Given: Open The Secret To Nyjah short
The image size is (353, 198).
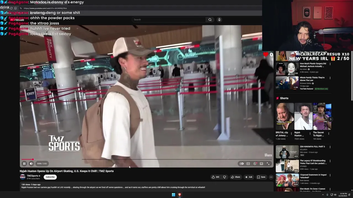Looking at the screenshot, I should click(x=322, y=116).
